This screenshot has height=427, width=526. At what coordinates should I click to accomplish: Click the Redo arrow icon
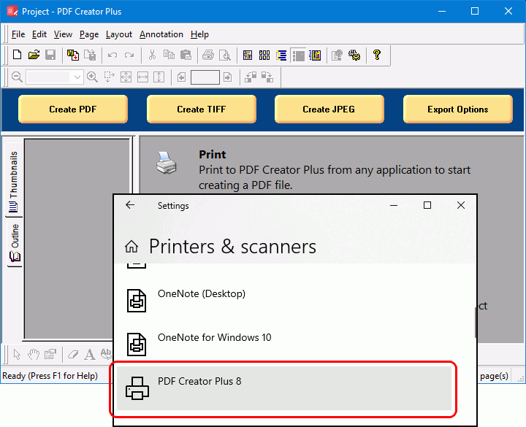[x=129, y=55]
